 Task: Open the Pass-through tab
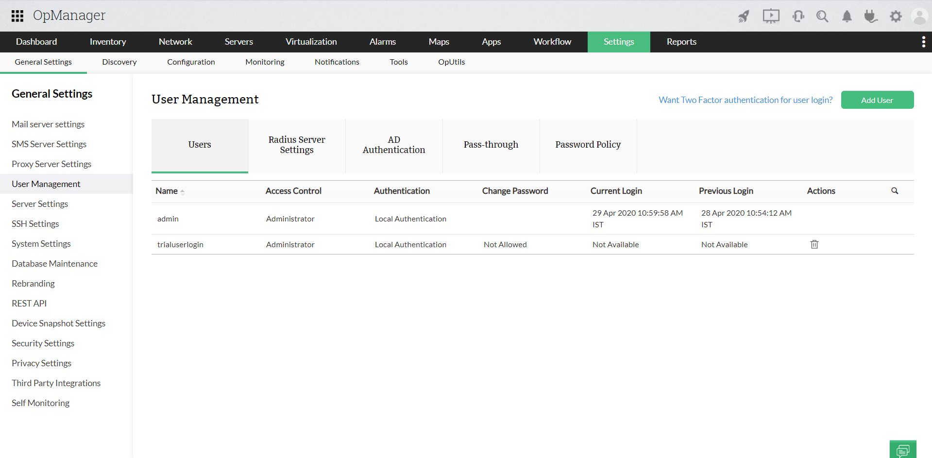pos(491,145)
